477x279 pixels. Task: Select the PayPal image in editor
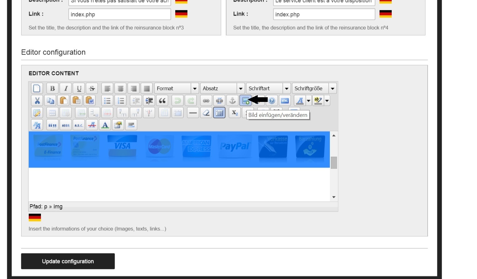click(x=235, y=147)
